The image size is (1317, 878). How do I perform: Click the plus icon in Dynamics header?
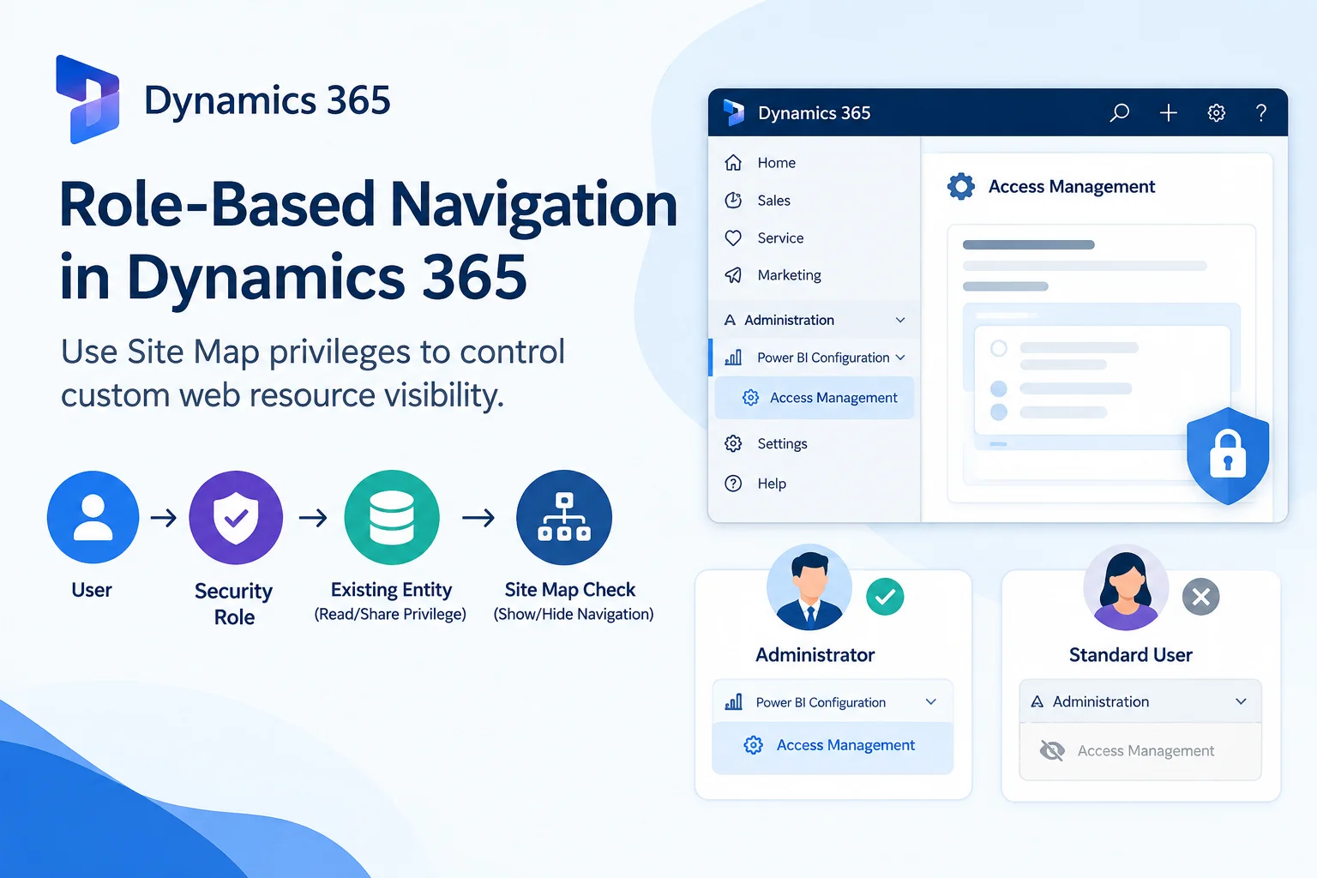click(x=1168, y=112)
